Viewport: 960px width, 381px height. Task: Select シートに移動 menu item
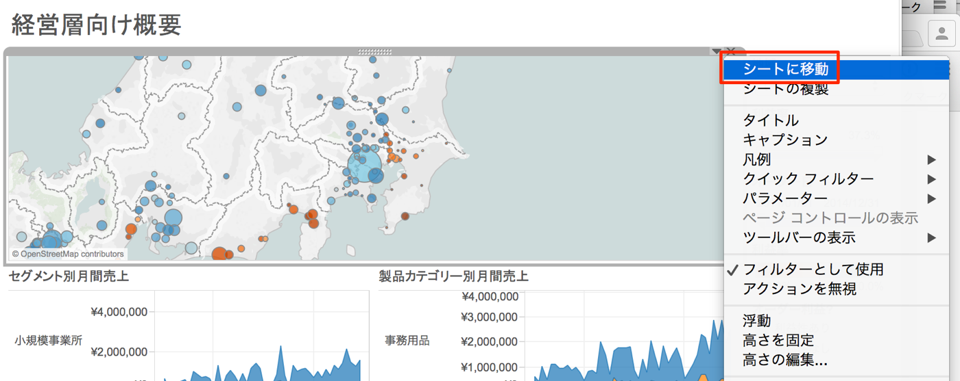[x=786, y=69]
